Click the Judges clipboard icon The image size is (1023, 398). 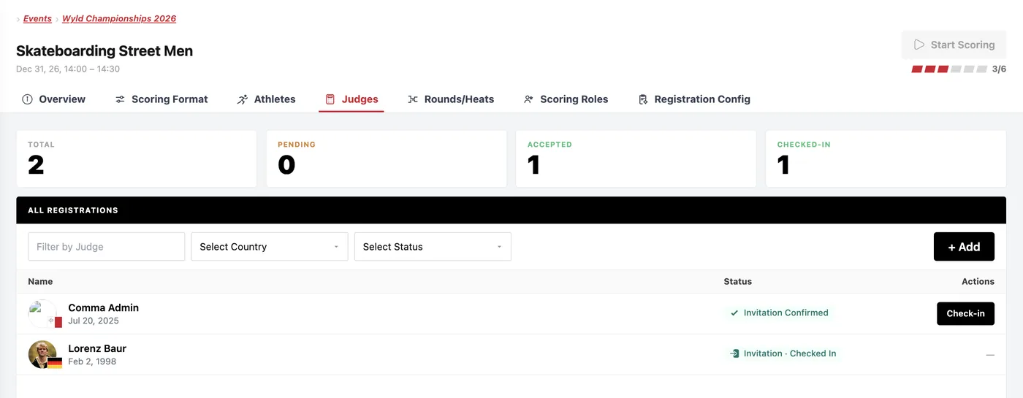click(x=330, y=99)
